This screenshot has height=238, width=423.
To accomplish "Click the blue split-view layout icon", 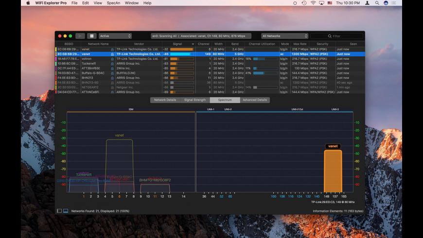I will (66, 211).
